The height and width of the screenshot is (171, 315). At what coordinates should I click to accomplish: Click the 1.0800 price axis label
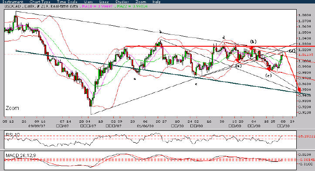305,15
